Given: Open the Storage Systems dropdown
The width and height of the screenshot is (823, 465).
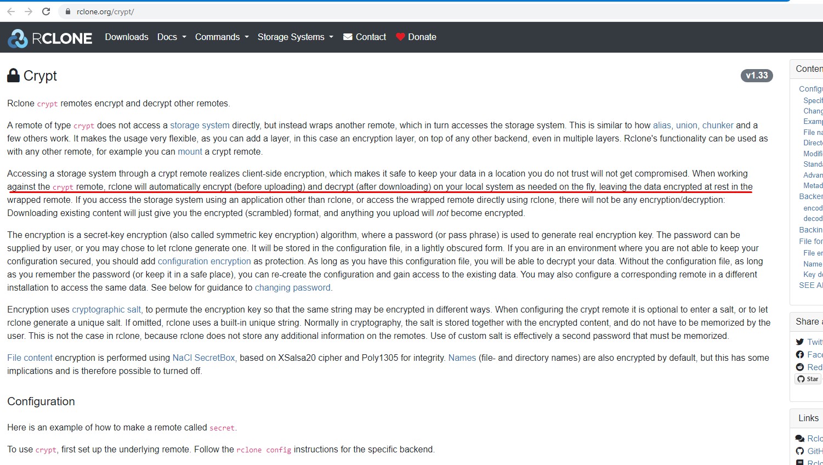Looking at the screenshot, I should click(x=296, y=37).
